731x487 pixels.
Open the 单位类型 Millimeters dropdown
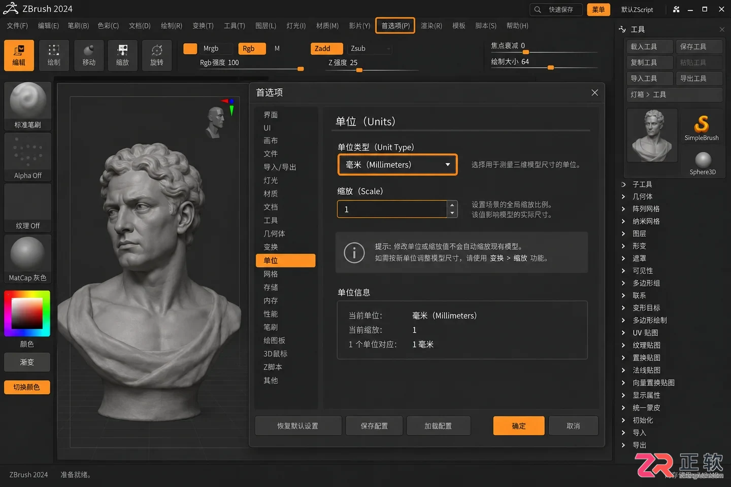pyautogui.click(x=397, y=165)
